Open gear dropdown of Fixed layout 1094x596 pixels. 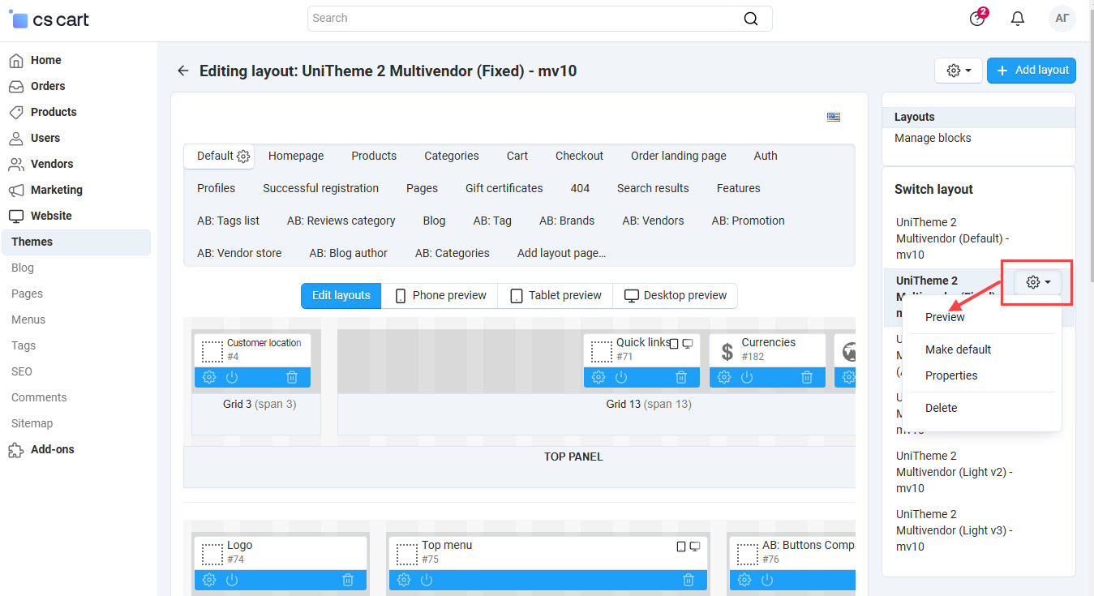click(x=1038, y=282)
